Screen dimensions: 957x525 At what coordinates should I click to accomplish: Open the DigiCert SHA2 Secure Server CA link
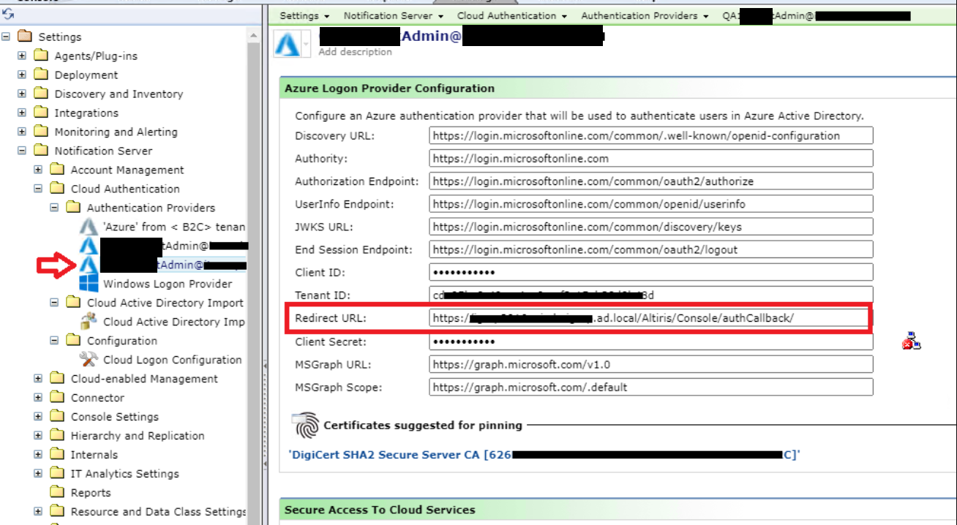545,455
